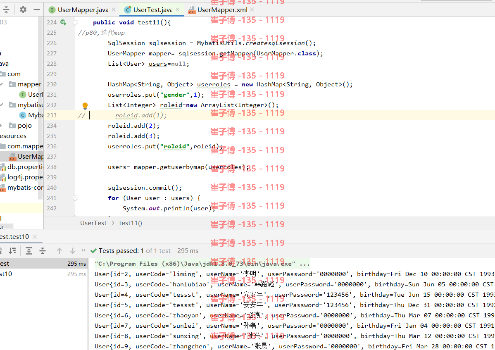
Task: Close the UserMapper.java tab
Action: (x=114, y=10)
